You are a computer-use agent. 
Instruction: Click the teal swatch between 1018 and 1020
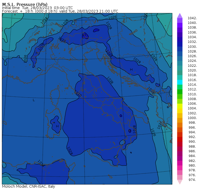180,73
